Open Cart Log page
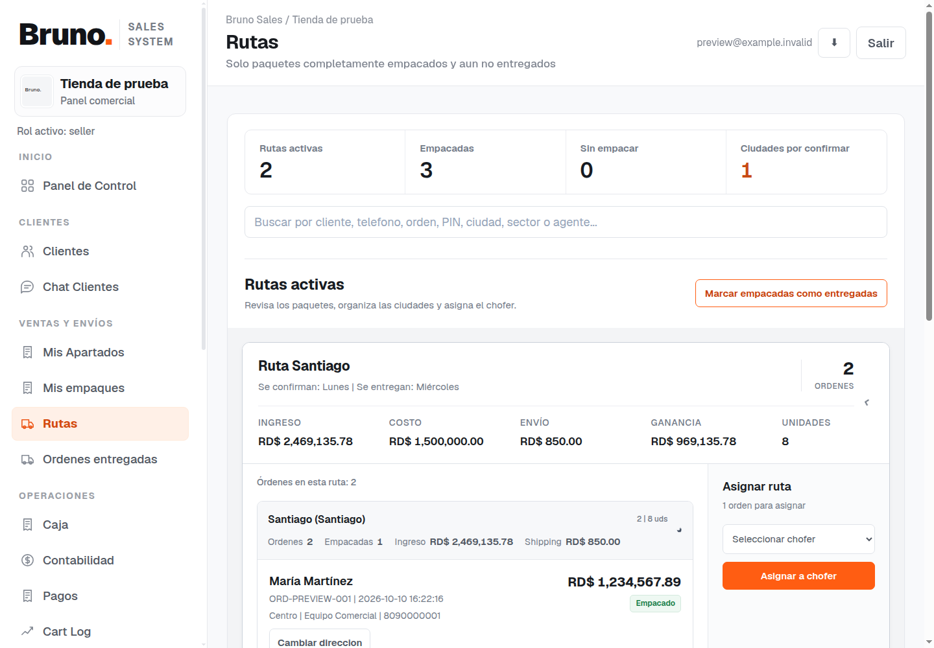The height and width of the screenshot is (648, 934). 100,632
